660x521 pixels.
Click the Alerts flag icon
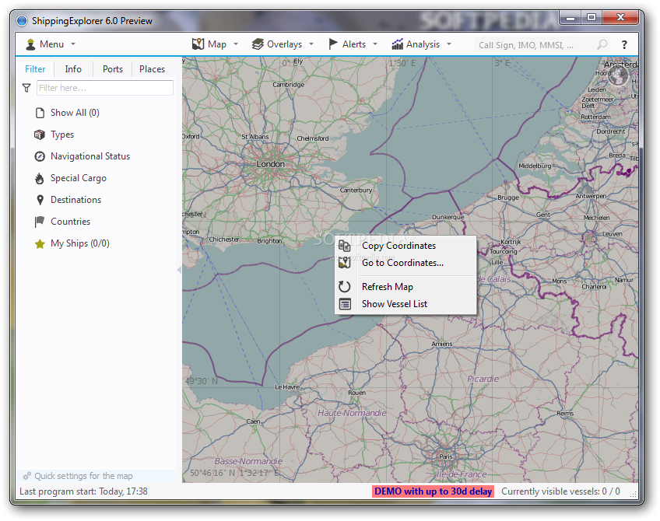pos(333,44)
